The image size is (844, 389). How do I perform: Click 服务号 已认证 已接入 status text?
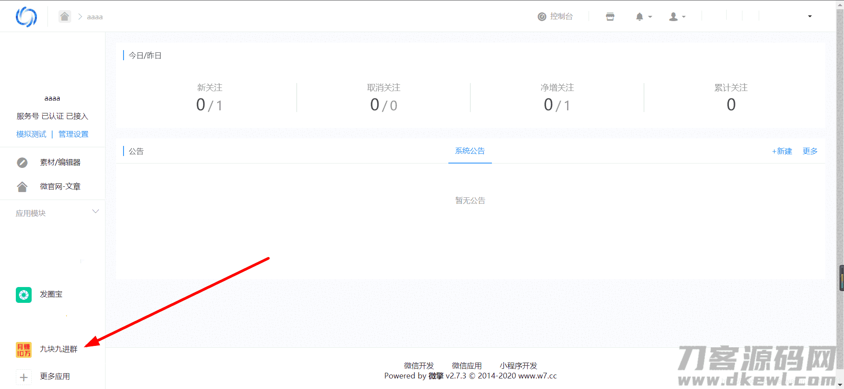[52, 116]
